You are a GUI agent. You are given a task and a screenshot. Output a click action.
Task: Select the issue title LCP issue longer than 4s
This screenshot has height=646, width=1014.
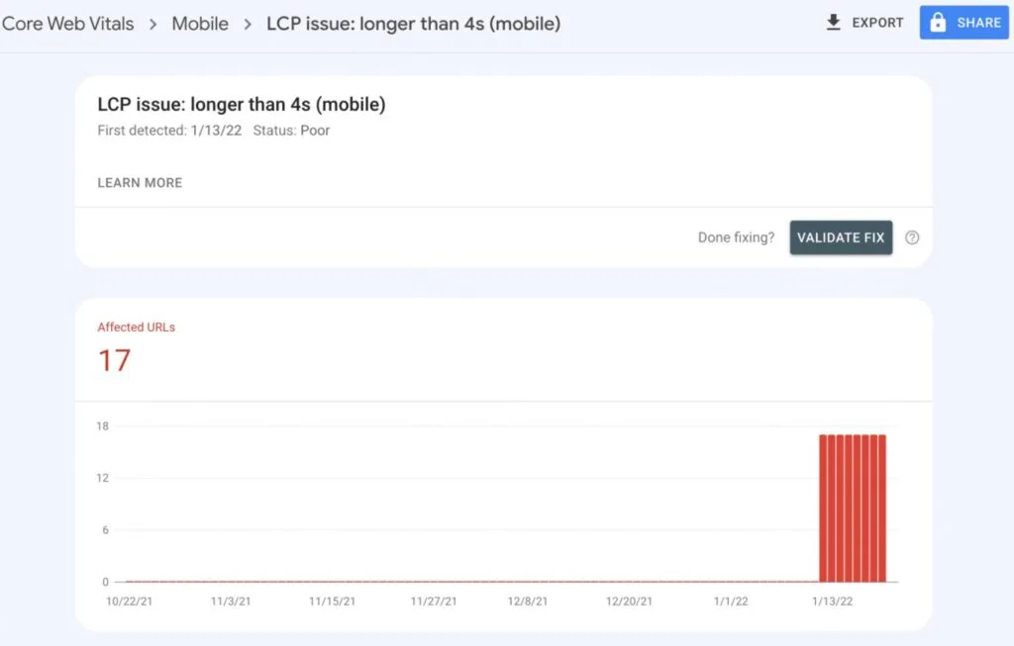[x=241, y=104]
